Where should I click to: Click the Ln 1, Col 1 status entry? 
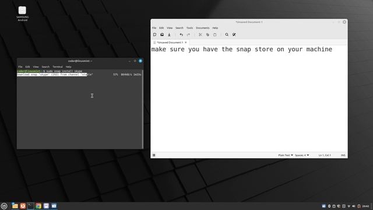tap(325, 155)
